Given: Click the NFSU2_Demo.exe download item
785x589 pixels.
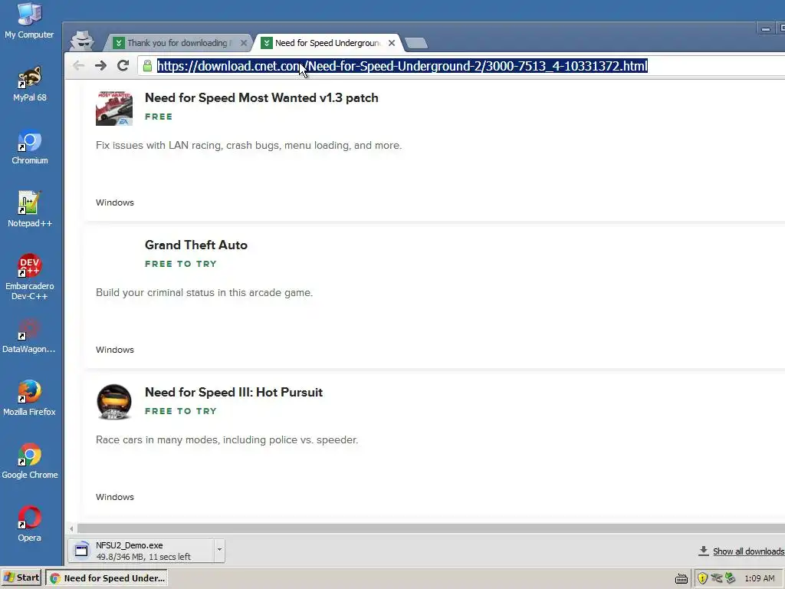Looking at the screenshot, I should pyautogui.click(x=141, y=551).
